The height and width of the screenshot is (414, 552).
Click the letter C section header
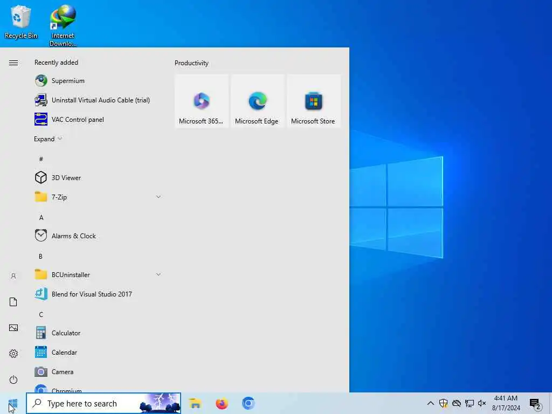tap(41, 314)
